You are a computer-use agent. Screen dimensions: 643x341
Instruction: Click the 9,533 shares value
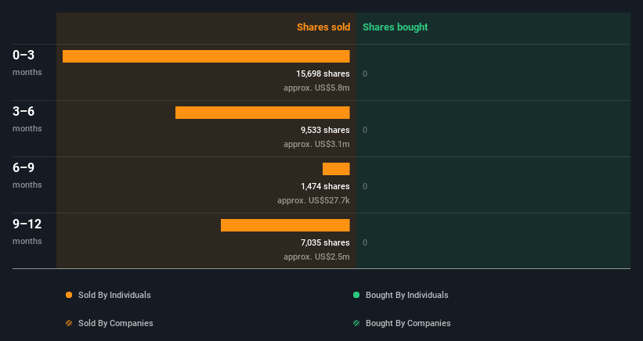325,130
